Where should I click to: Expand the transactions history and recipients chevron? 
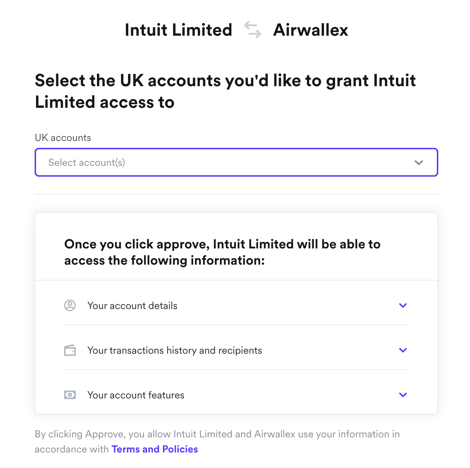point(403,350)
